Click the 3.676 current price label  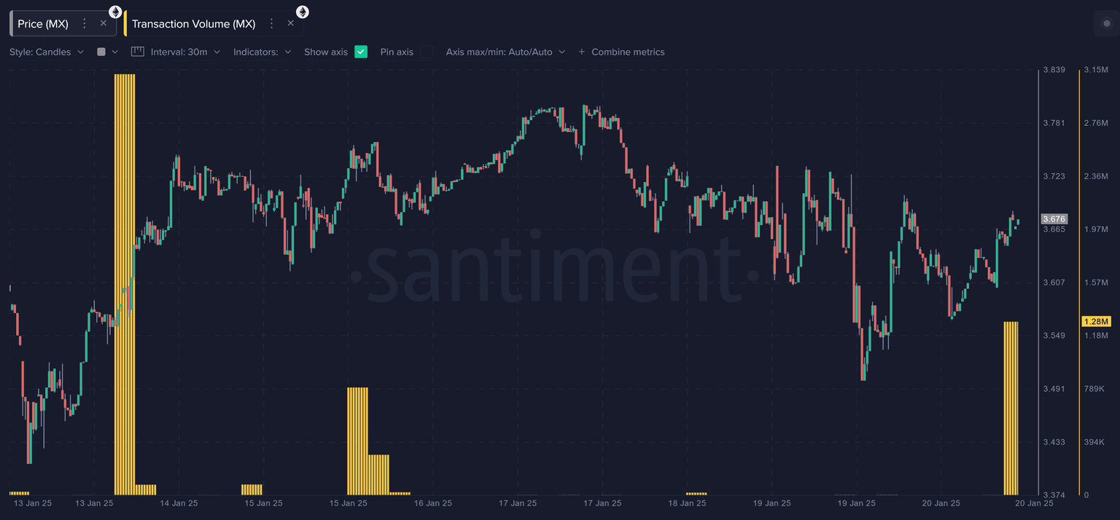click(1054, 218)
